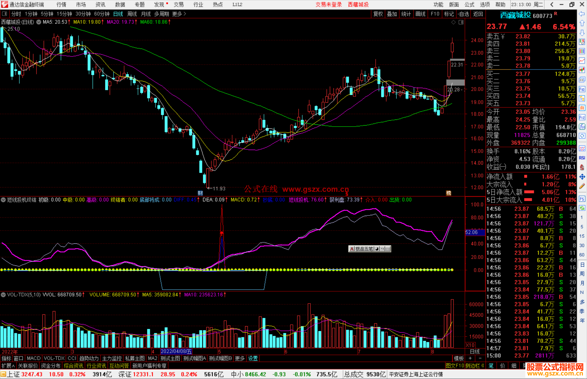Viewport: 587px width, 379px height.
Task: Select the 月 monthly period in sidebar
Action: 582,283
